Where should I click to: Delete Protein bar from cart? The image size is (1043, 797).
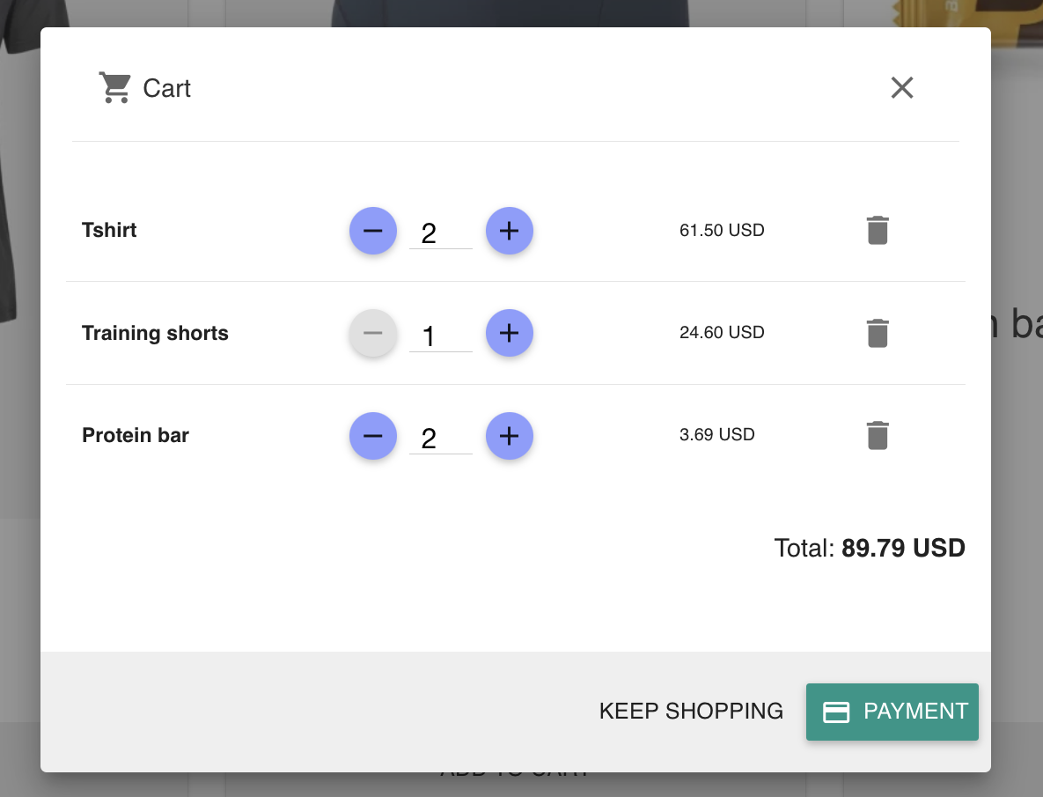click(878, 436)
